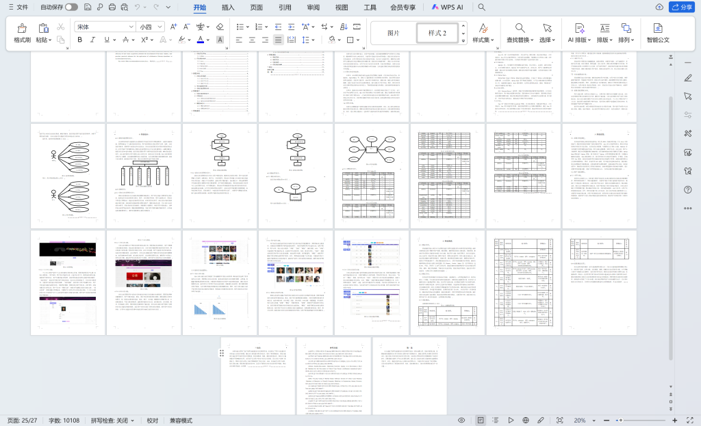Open the font name dropdown 宋体
This screenshot has height=426, width=701.
[131, 27]
